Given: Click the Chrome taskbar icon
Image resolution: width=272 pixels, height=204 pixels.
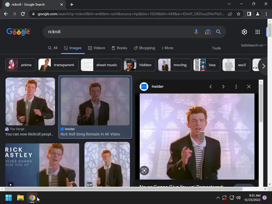Looking at the screenshot, I should pyautogui.click(x=32, y=198).
